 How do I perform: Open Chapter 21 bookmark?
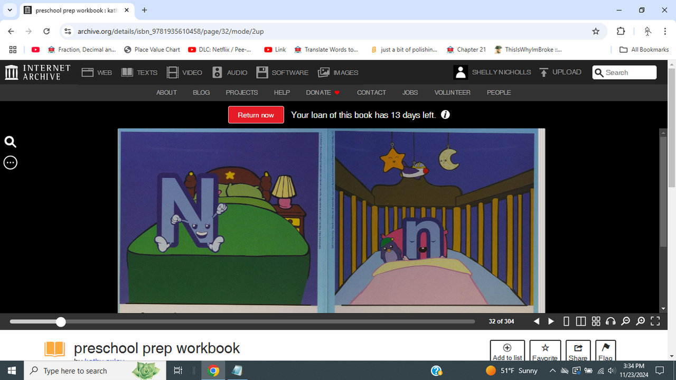[x=466, y=49]
